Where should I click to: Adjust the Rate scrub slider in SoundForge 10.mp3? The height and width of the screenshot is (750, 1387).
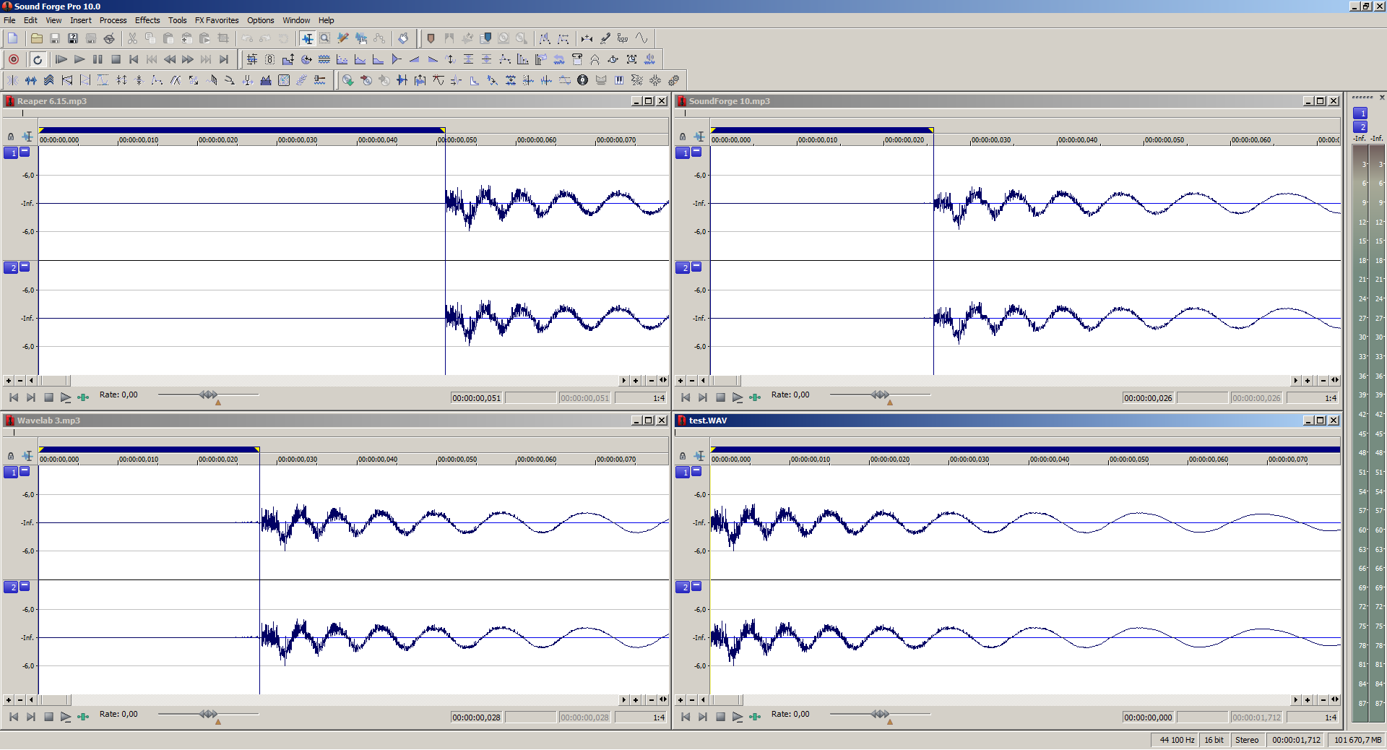880,395
